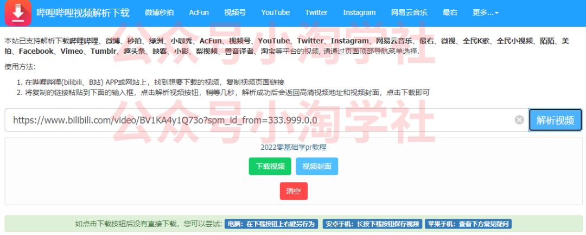Click the 使用方法: heading text
586x235 pixels.
pos(20,67)
